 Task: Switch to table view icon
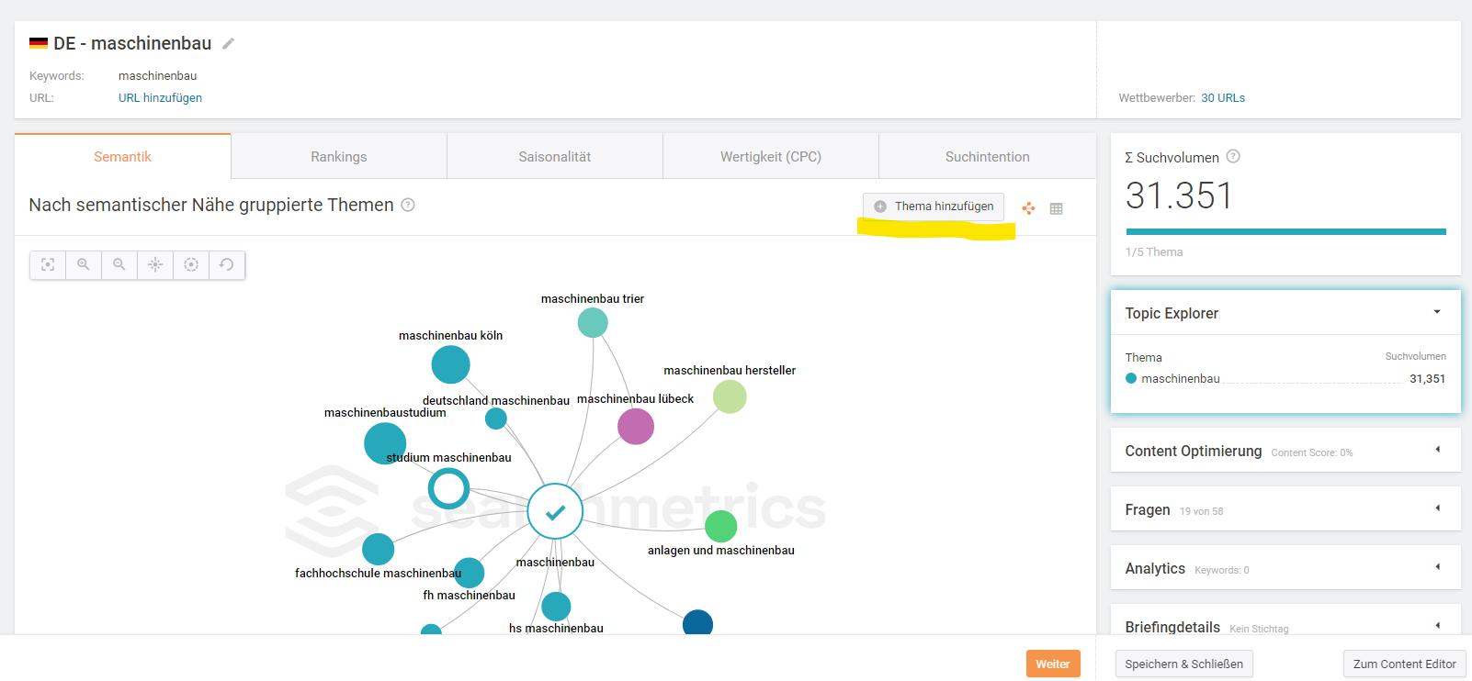(1057, 208)
